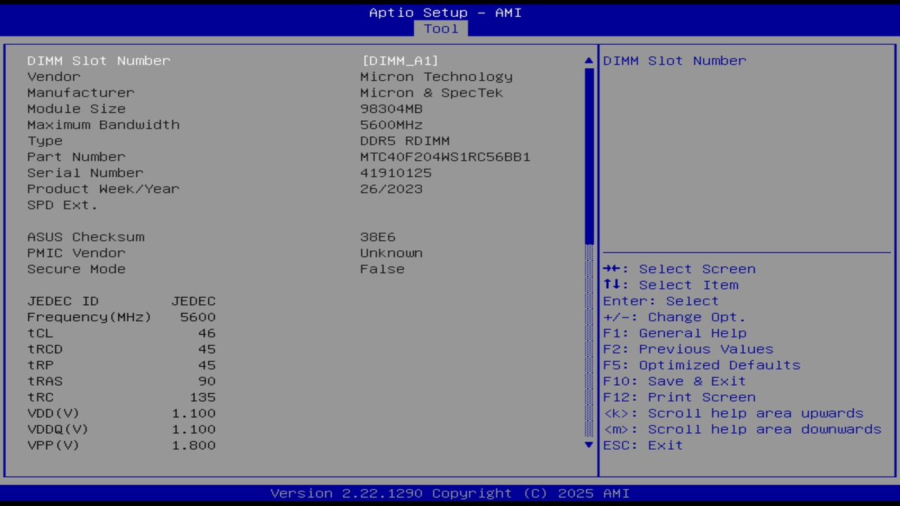Open the DIMM Slot Number selector
Viewport: 900px width, 506px height.
98,60
